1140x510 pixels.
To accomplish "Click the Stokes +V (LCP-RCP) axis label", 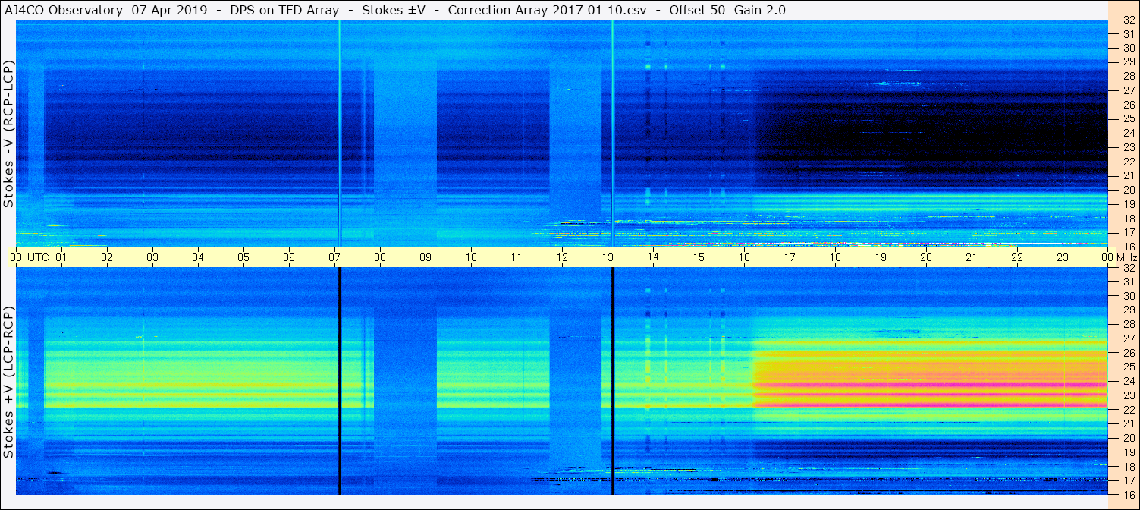I will (x=9, y=383).
